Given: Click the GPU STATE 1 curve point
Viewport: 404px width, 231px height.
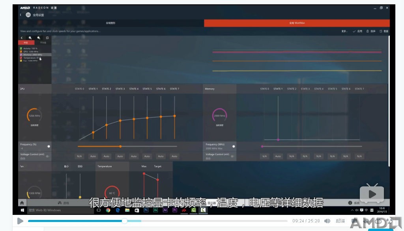Looking at the screenshot, I should [93, 132].
